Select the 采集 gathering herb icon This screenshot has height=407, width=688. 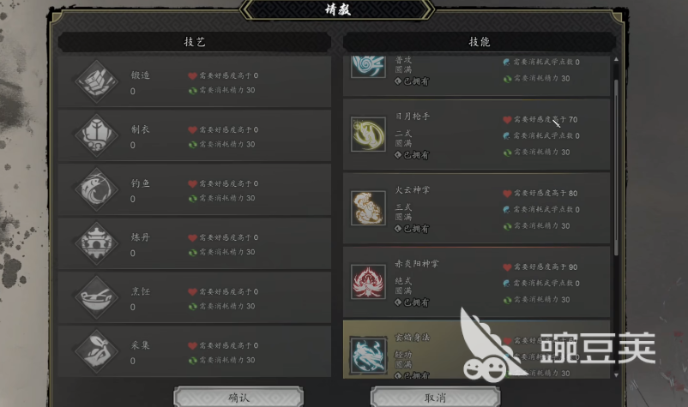click(97, 351)
